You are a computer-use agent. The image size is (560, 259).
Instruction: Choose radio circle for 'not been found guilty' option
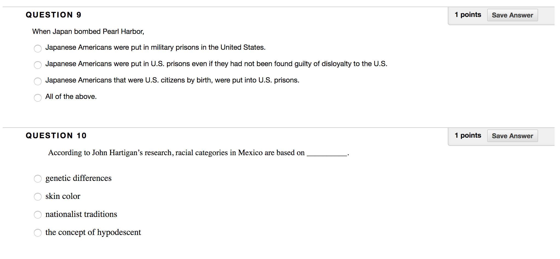pyautogui.click(x=38, y=65)
